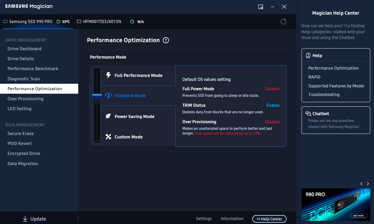The image size is (374, 224).
Task: Click the N/A temperature reading
Action: 141,22
